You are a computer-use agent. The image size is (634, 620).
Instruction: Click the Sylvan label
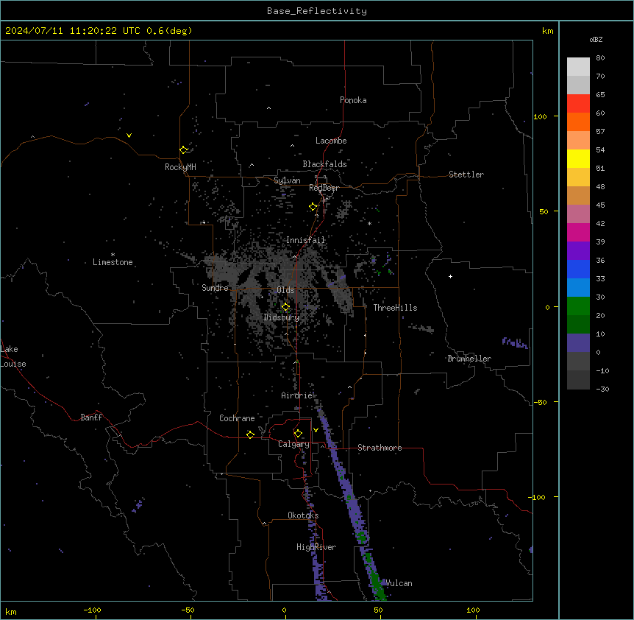pos(287,180)
